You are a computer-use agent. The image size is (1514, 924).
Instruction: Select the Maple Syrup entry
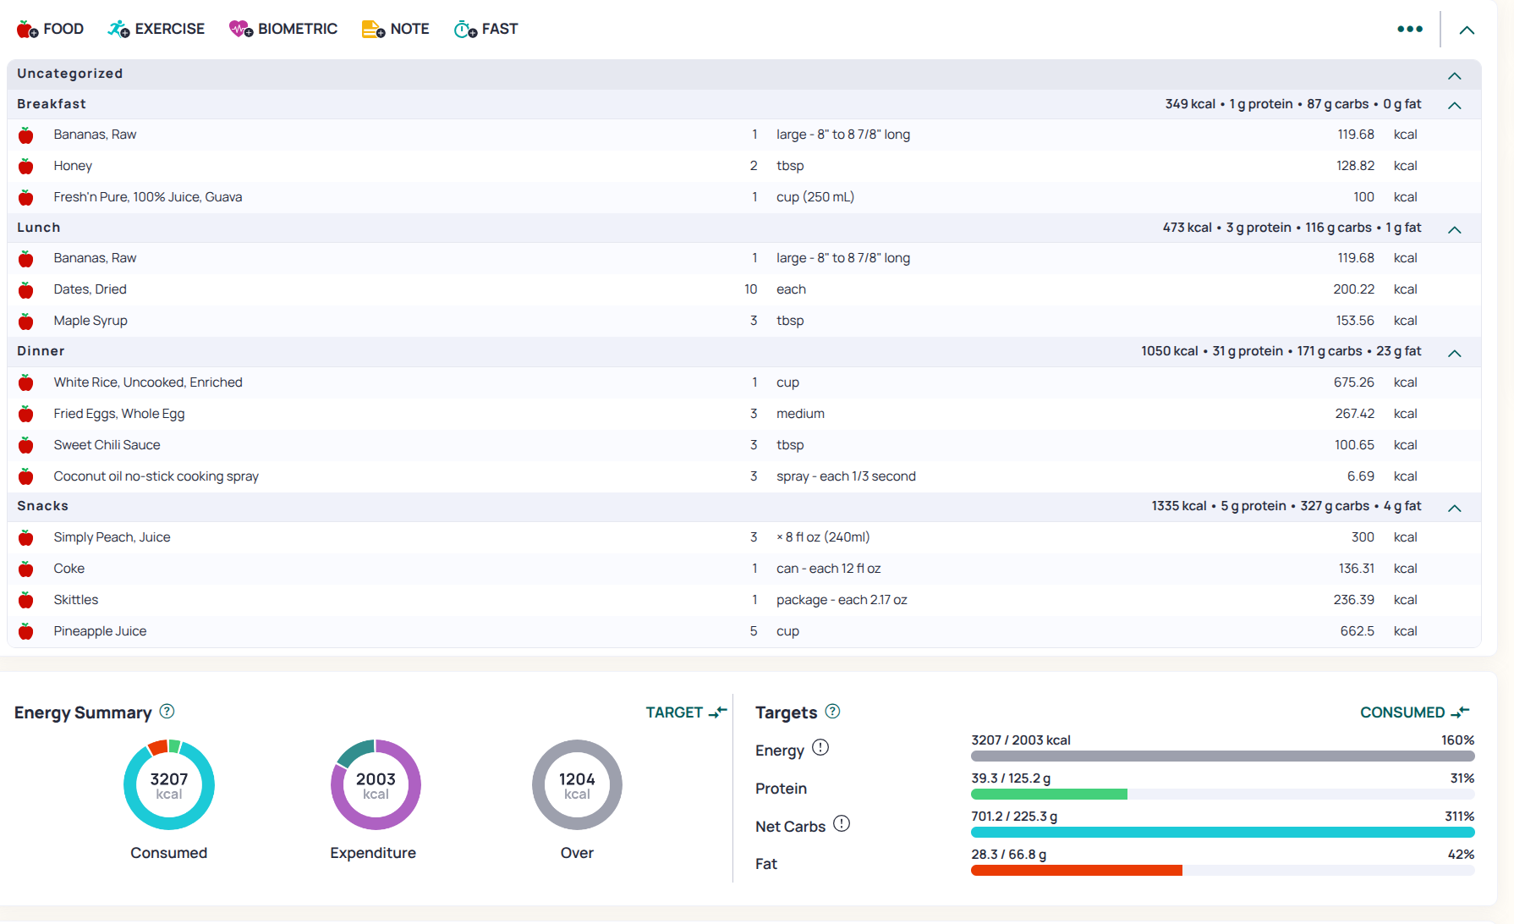pyautogui.click(x=91, y=321)
